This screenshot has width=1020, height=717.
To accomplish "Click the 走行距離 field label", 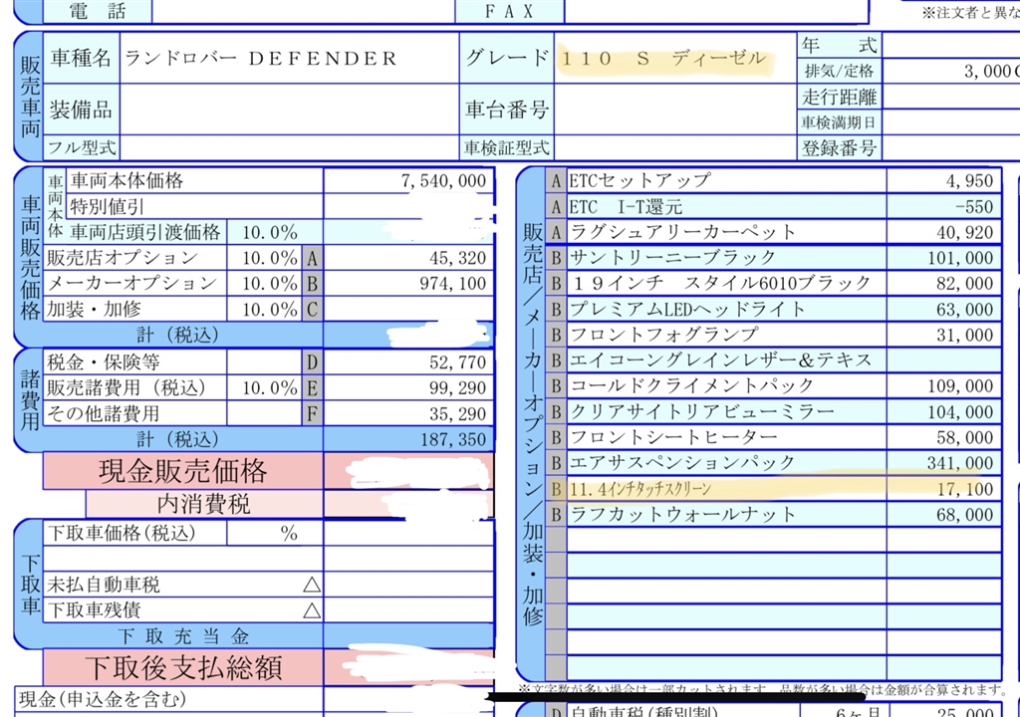I will coord(839,97).
